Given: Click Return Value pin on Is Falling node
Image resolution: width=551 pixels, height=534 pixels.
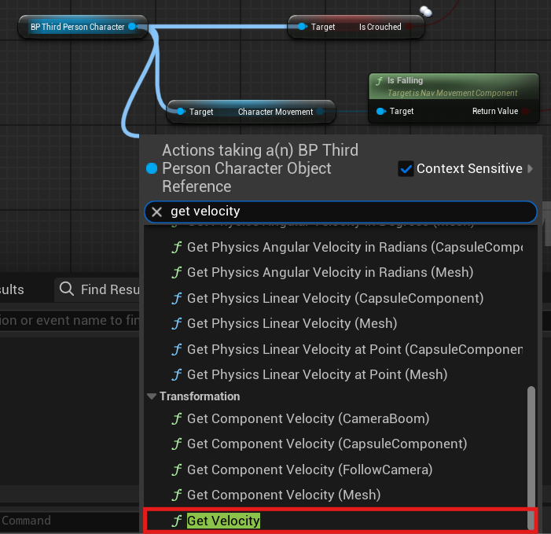Looking at the screenshot, I should tap(526, 112).
